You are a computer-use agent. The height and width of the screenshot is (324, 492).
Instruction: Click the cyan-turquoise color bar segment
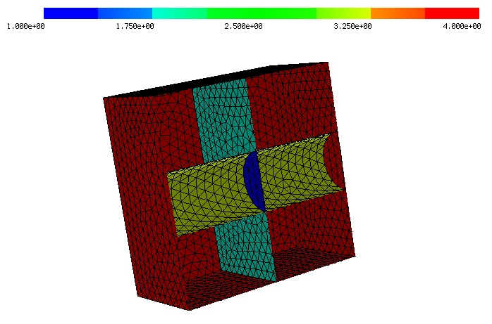tap(180, 13)
